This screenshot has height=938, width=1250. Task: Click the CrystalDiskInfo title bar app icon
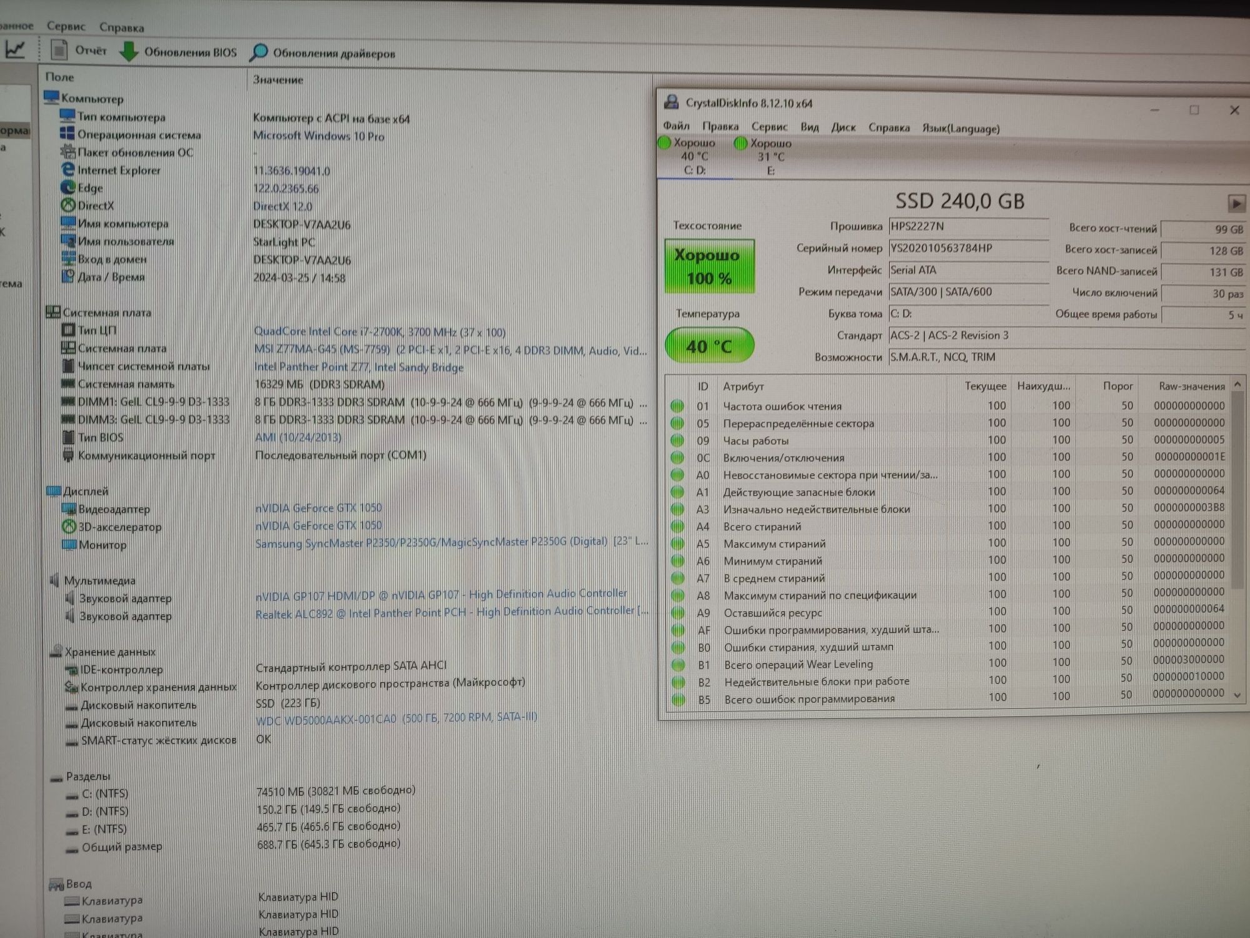click(672, 102)
